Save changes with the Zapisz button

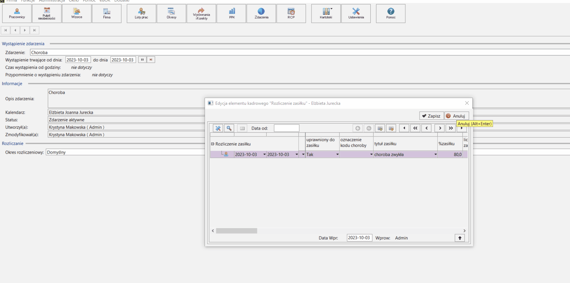point(431,116)
